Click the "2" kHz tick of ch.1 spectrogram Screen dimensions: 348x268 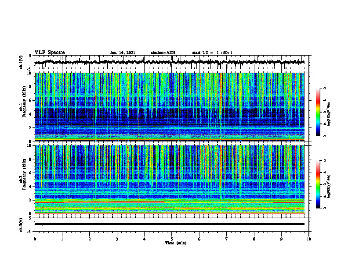pyautogui.click(x=30, y=128)
